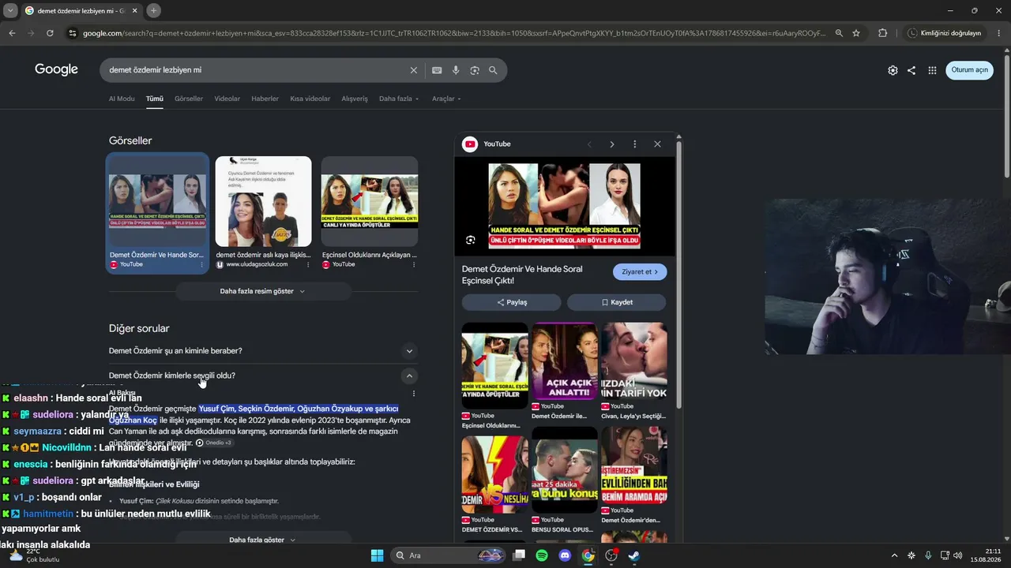
Task: Click the Kimliğinizi doğrulayın profile chip
Action: 945,33
